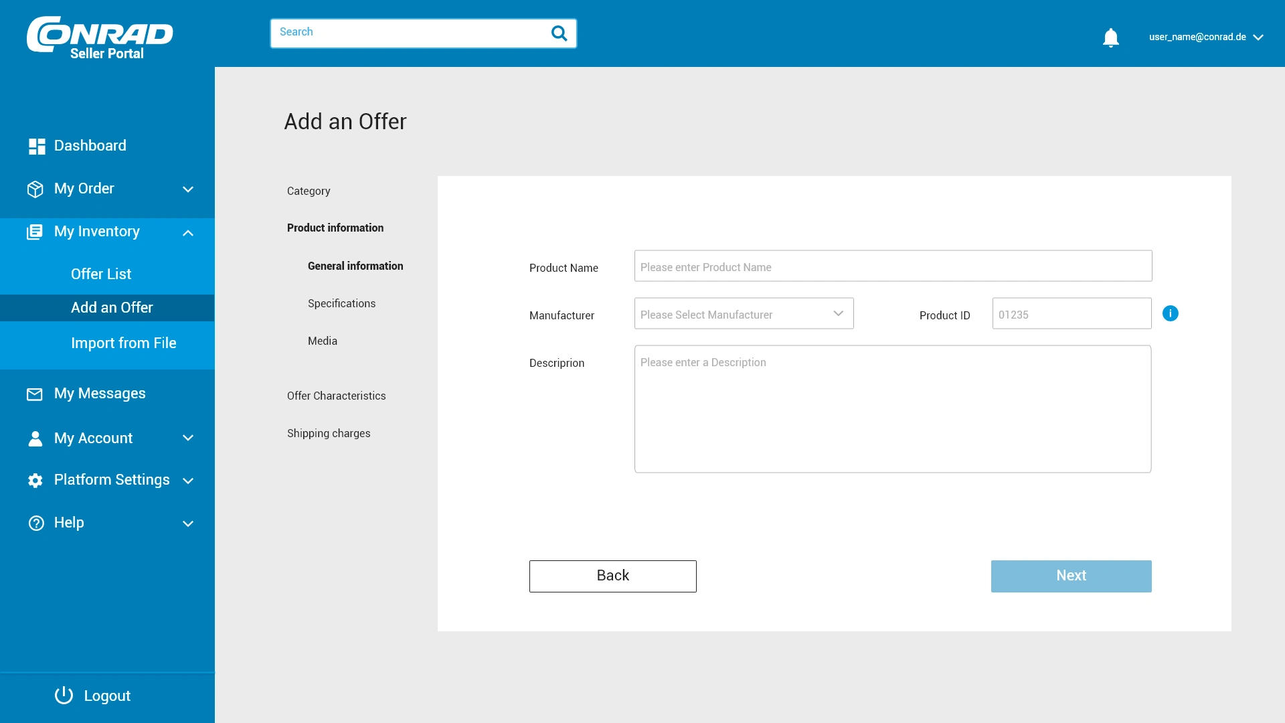The height and width of the screenshot is (723, 1285).
Task: Click the Logout power icon
Action: tap(64, 696)
